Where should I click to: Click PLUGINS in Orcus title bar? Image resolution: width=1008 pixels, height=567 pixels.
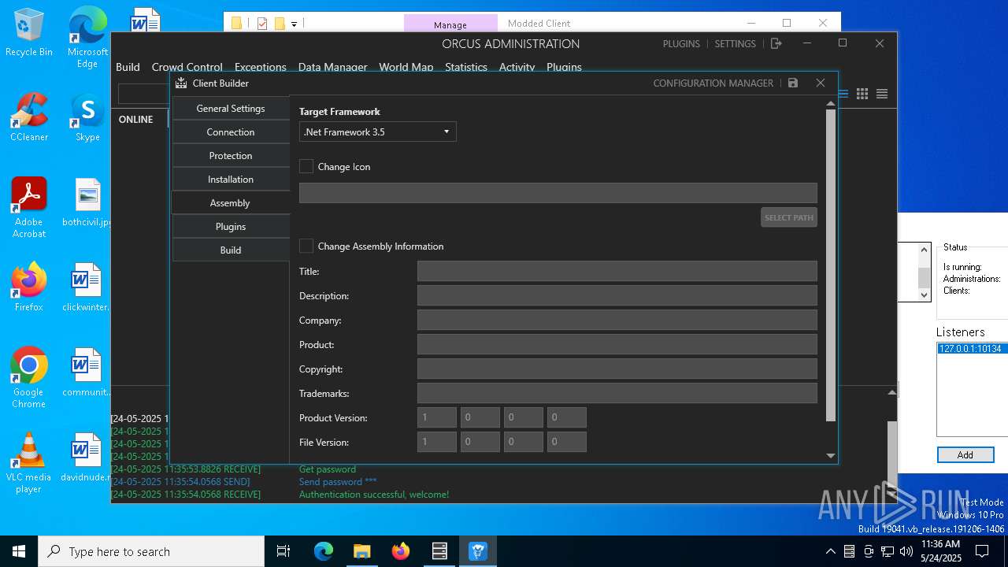[x=681, y=43]
